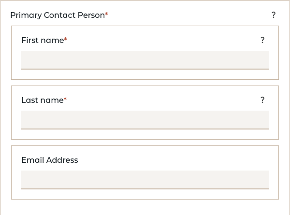Show help tooltip for Last name
This screenshot has width=290, height=215.
click(262, 100)
